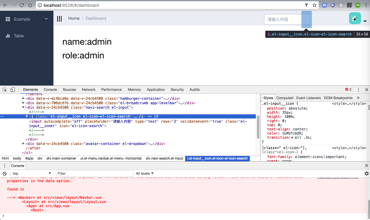Viewport: 370px width, 220px height.
Task: Click the user avatar image
Action: pos(355,18)
